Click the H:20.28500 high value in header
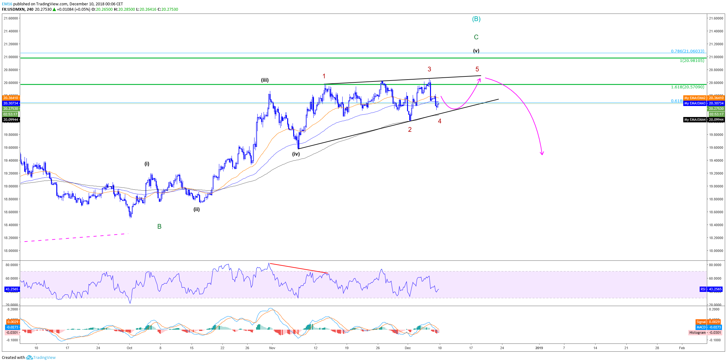727x363 pixels. pyautogui.click(x=124, y=9)
